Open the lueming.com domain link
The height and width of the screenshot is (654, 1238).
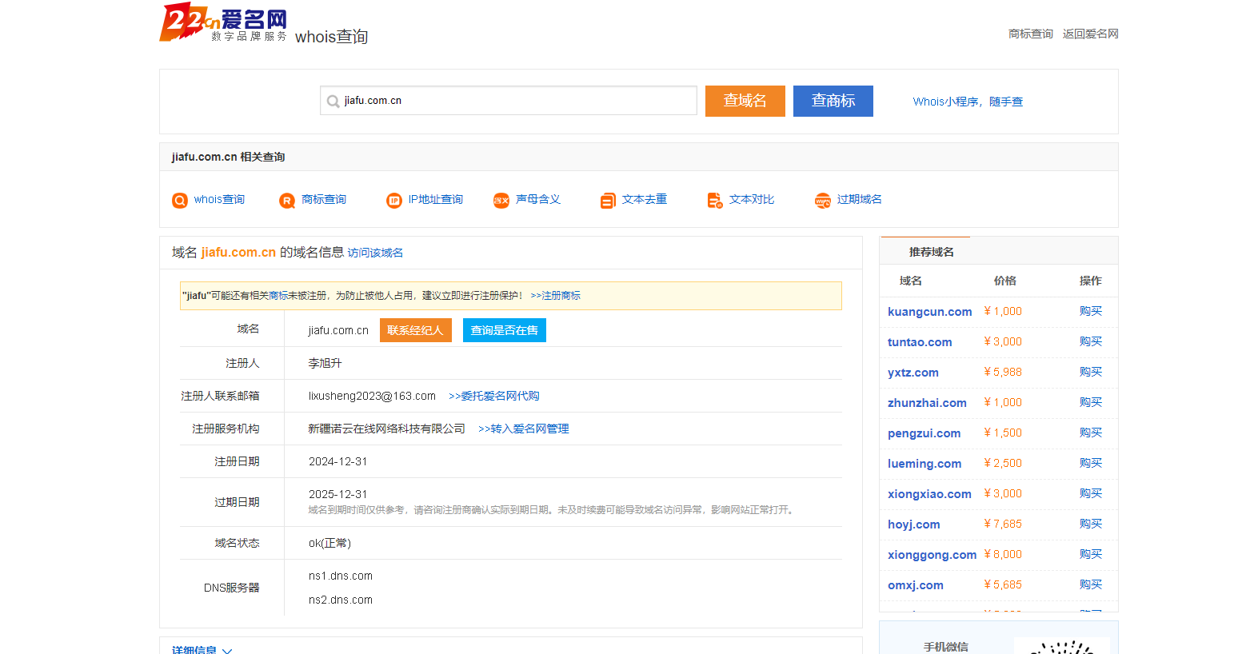[x=925, y=464]
